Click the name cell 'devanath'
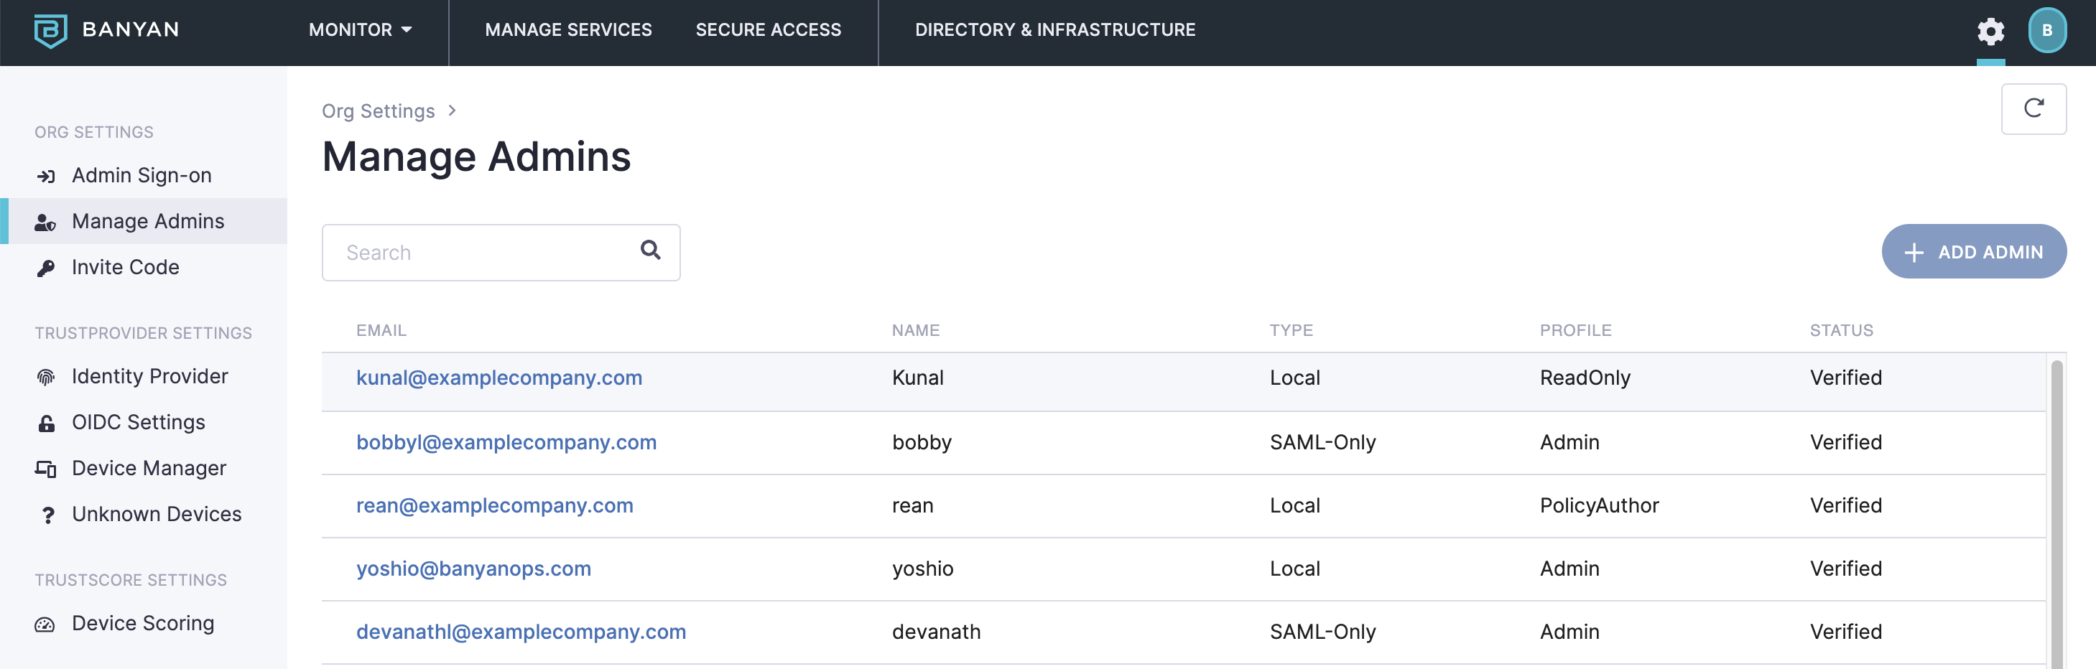Screen dimensions: 2096x669 (x=936, y=632)
